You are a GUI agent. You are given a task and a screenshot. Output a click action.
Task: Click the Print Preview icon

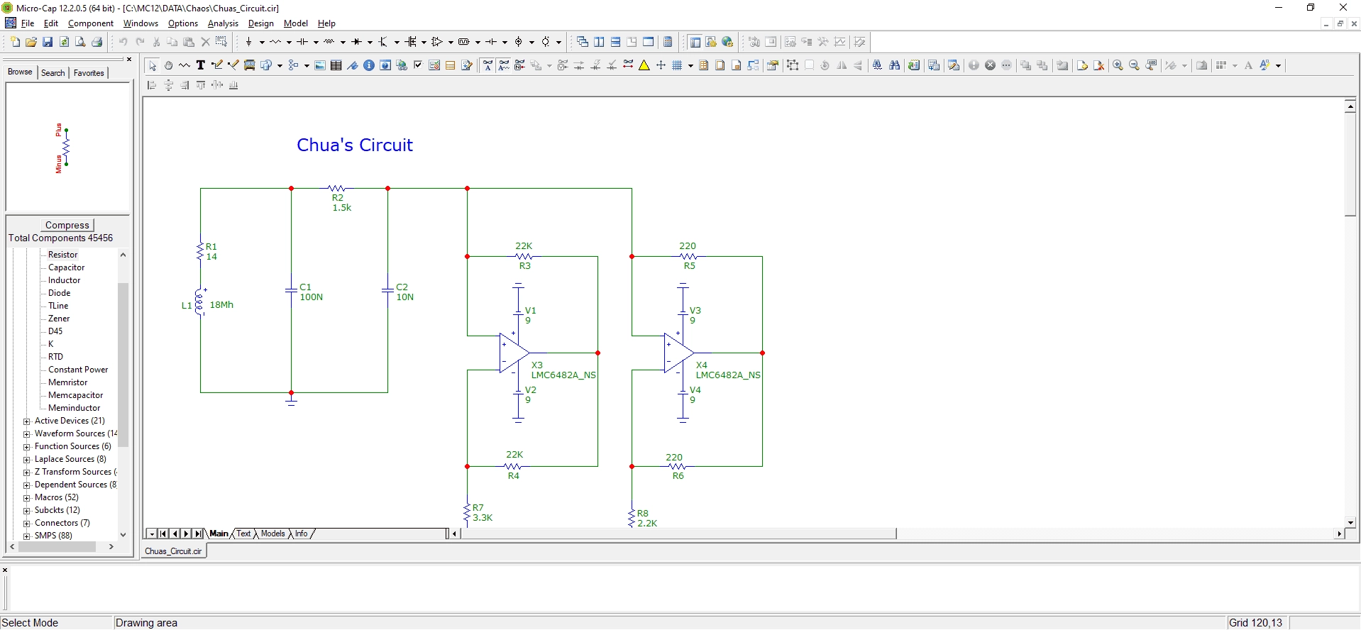(80, 42)
